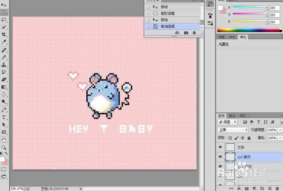Select the Zoom tool
Viewport: 283px width, 191px height.
coord(4,147)
